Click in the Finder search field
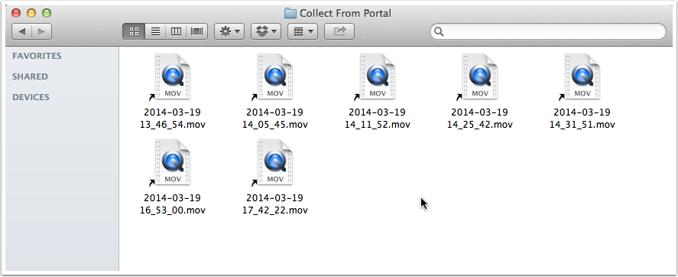This screenshot has height=277, width=678. click(548, 31)
